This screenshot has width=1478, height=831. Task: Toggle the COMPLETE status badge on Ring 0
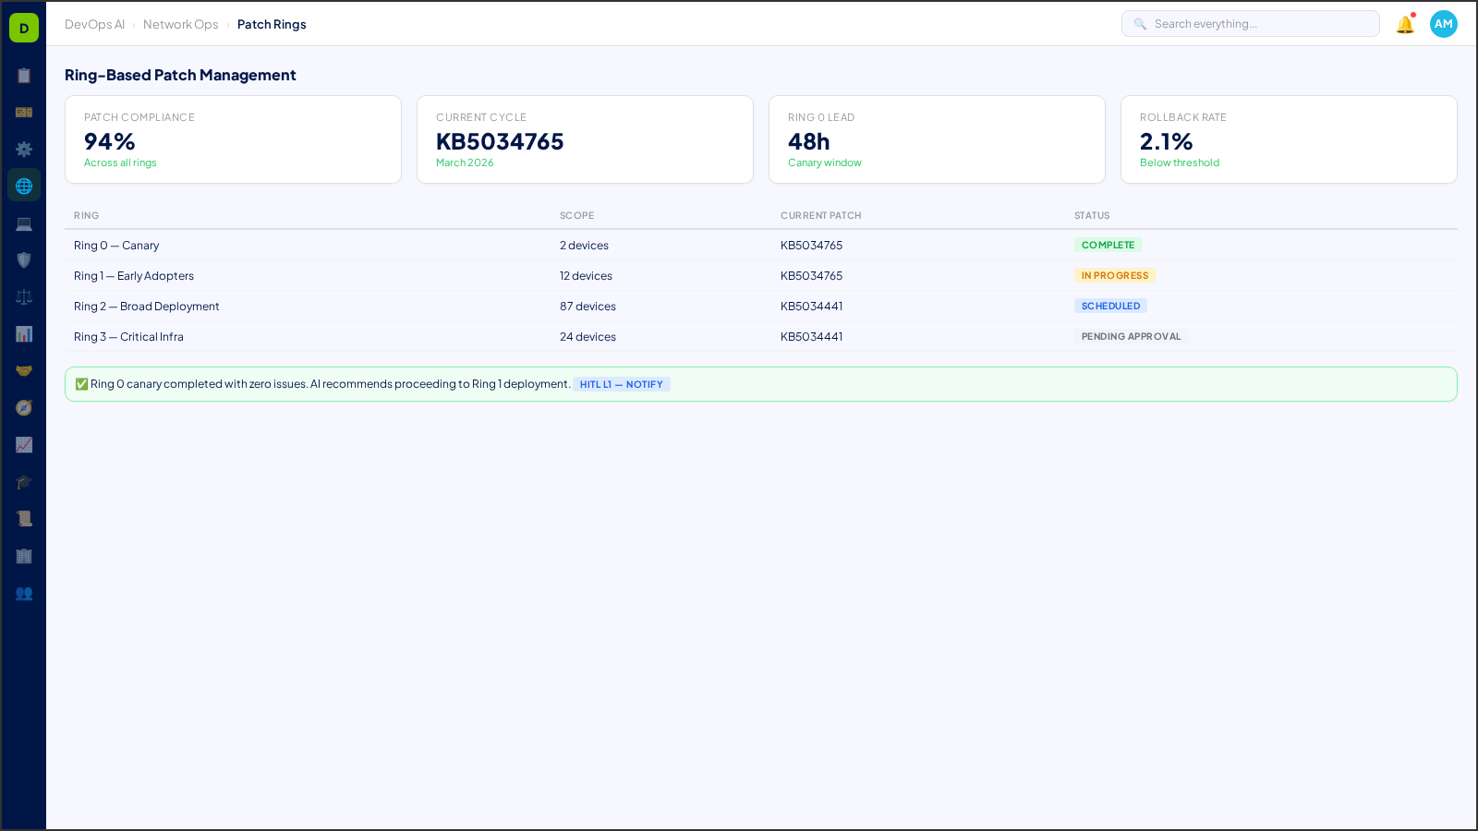pos(1108,245)
